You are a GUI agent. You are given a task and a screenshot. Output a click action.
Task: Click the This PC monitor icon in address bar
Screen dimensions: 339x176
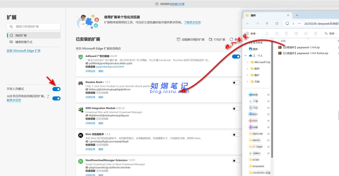(x=287, y=24)
